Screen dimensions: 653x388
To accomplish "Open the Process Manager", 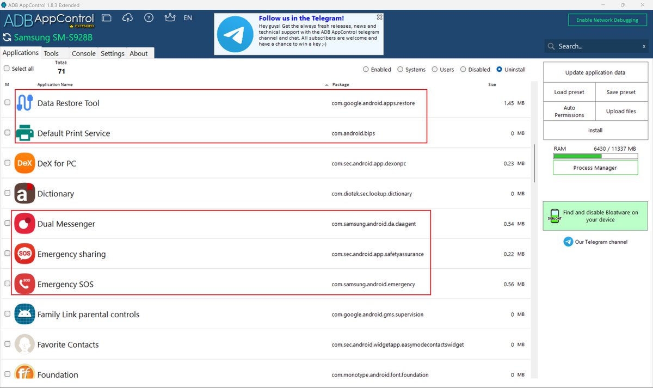I will pyautogui.click(x=595, y=168).
